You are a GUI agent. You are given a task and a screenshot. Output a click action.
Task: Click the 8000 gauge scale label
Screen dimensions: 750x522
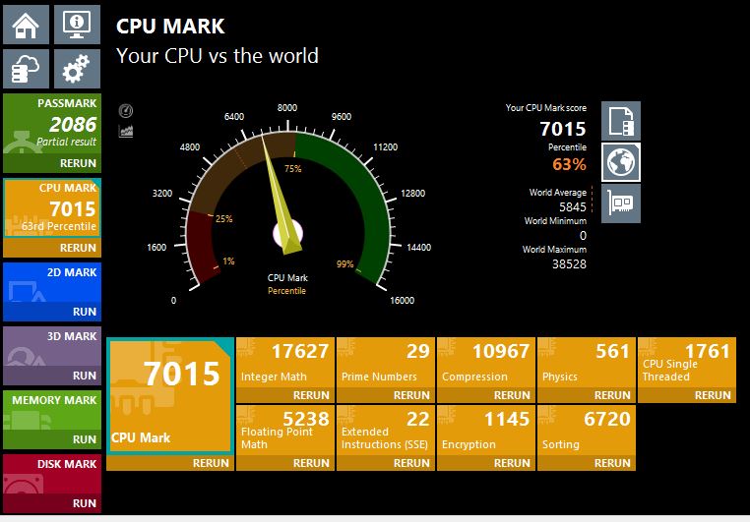(x=287, y=108)
